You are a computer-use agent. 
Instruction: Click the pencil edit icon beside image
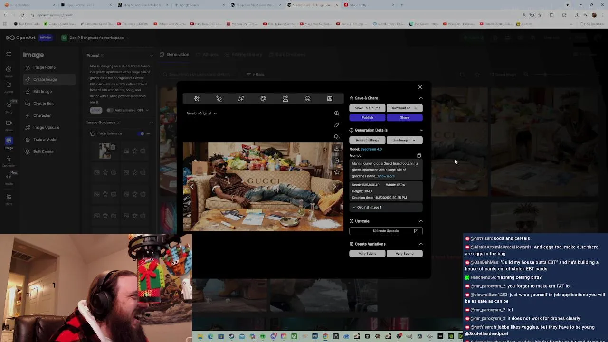pos(337,125)
